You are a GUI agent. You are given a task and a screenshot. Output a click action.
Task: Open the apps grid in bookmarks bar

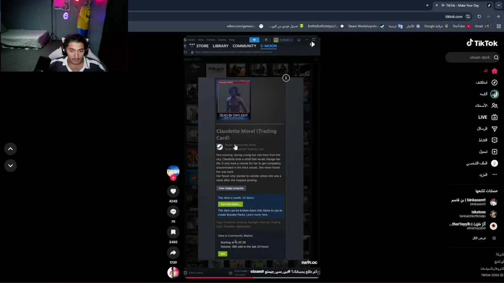click(498, 26)
